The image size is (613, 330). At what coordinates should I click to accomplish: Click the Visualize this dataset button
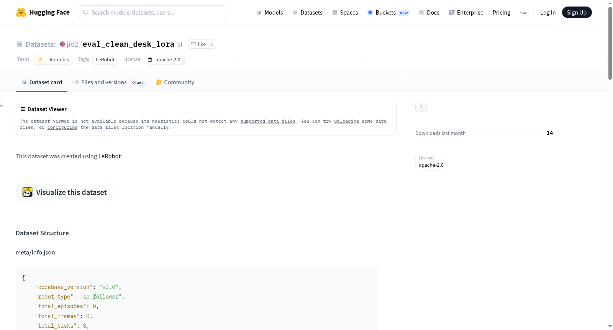(x=64, y=192)
